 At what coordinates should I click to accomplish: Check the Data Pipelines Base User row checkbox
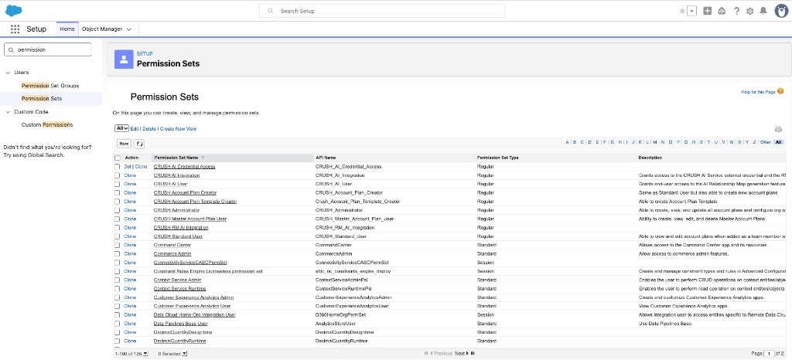coord(118,324)
